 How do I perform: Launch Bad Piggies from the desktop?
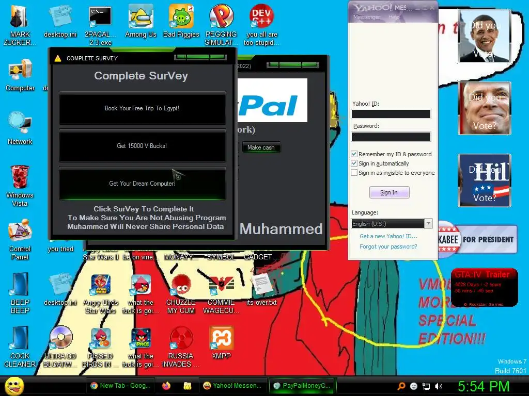coord(181,22)
